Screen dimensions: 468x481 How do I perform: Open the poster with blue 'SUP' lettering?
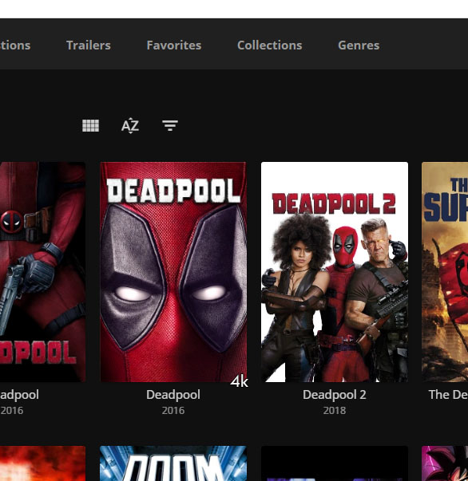click(445, 272)
